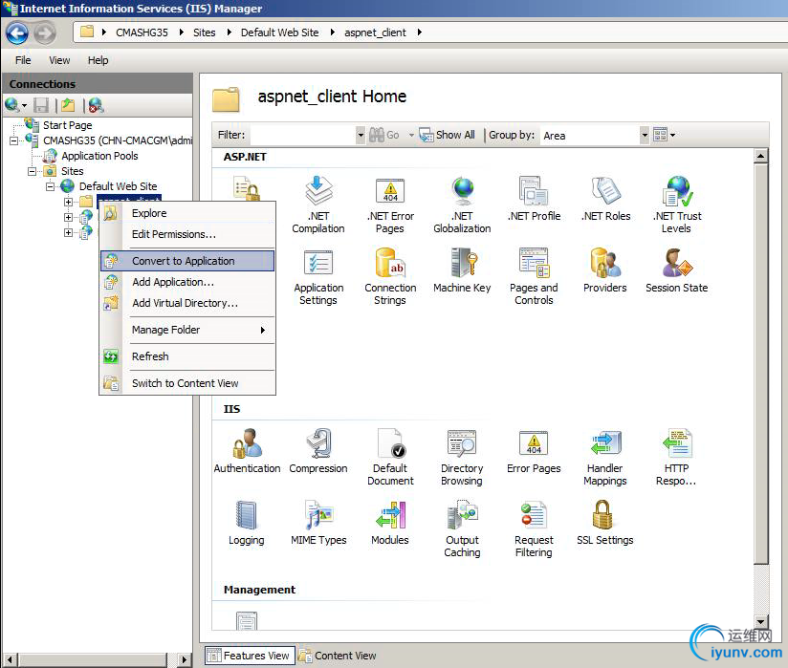The height and width of the screenshot is (668, 788).
Task: Choose Edit Permissions... menu entry
Action: 187,234
